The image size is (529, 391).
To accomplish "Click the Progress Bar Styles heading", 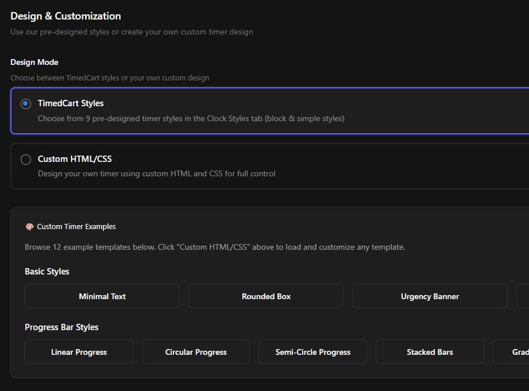I will (x=61, y=327).
